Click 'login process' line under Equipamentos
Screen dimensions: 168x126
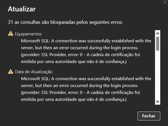[80, 48]
